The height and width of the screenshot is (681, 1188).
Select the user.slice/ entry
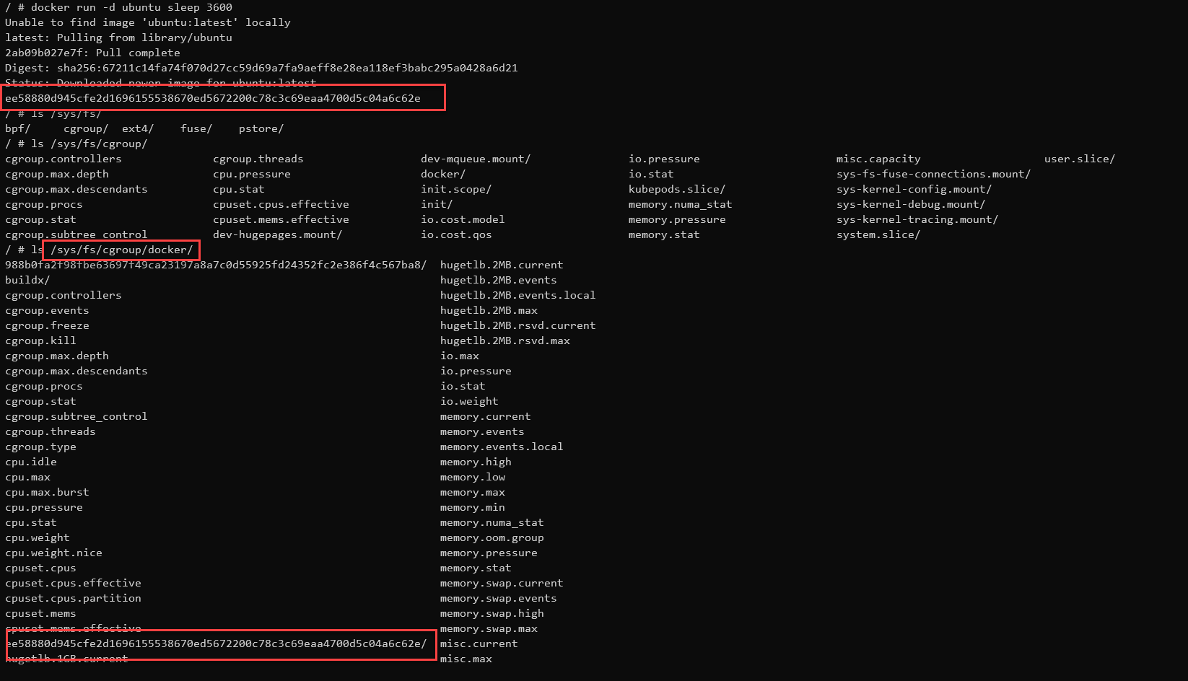pyautogui.click(x=1078, y=159)
